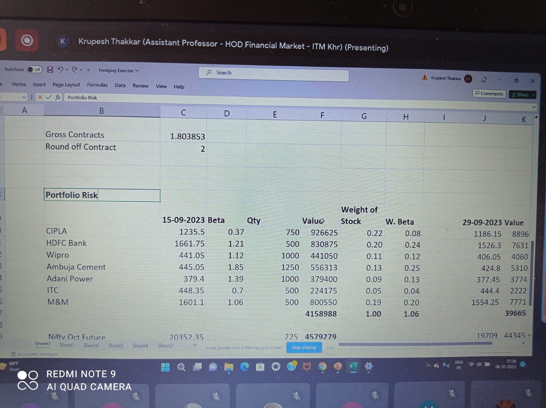
Task: Confirm entry with green checkmark icon
Action: [x=49, y=97]
